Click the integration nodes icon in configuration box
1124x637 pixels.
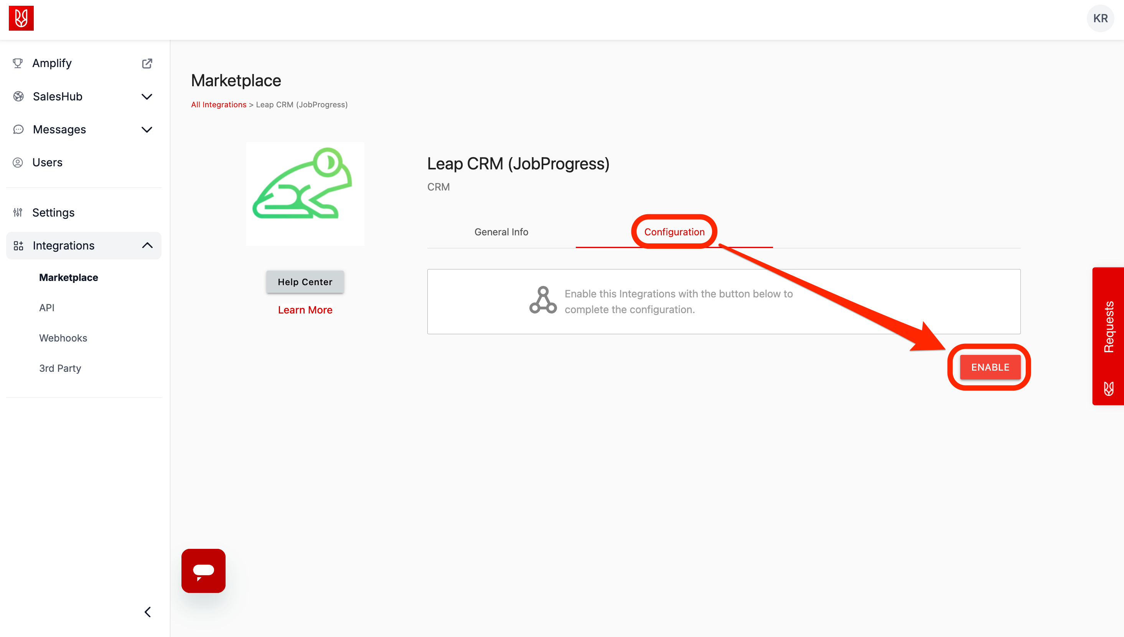coord(543,300)
